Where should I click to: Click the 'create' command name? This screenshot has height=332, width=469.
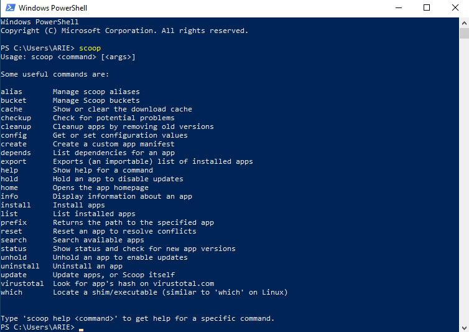14,144
